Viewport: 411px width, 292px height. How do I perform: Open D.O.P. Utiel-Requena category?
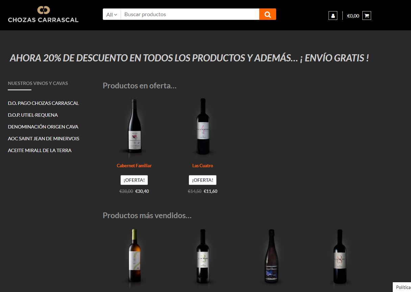[x=33, y=115]
